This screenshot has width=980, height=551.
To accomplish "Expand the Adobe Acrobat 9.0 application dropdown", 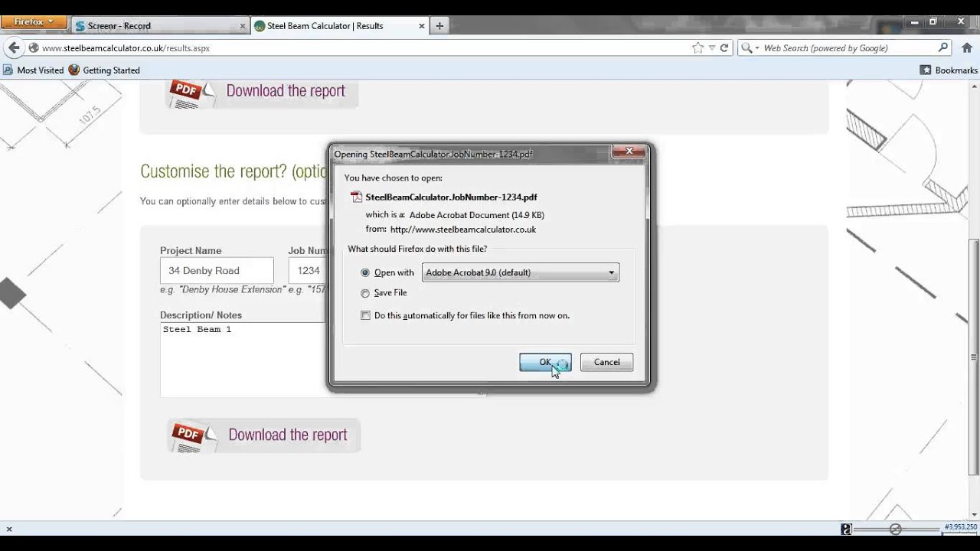I will click(520, 272).
